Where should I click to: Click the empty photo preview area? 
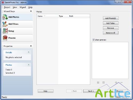click(x=110, y=61)
